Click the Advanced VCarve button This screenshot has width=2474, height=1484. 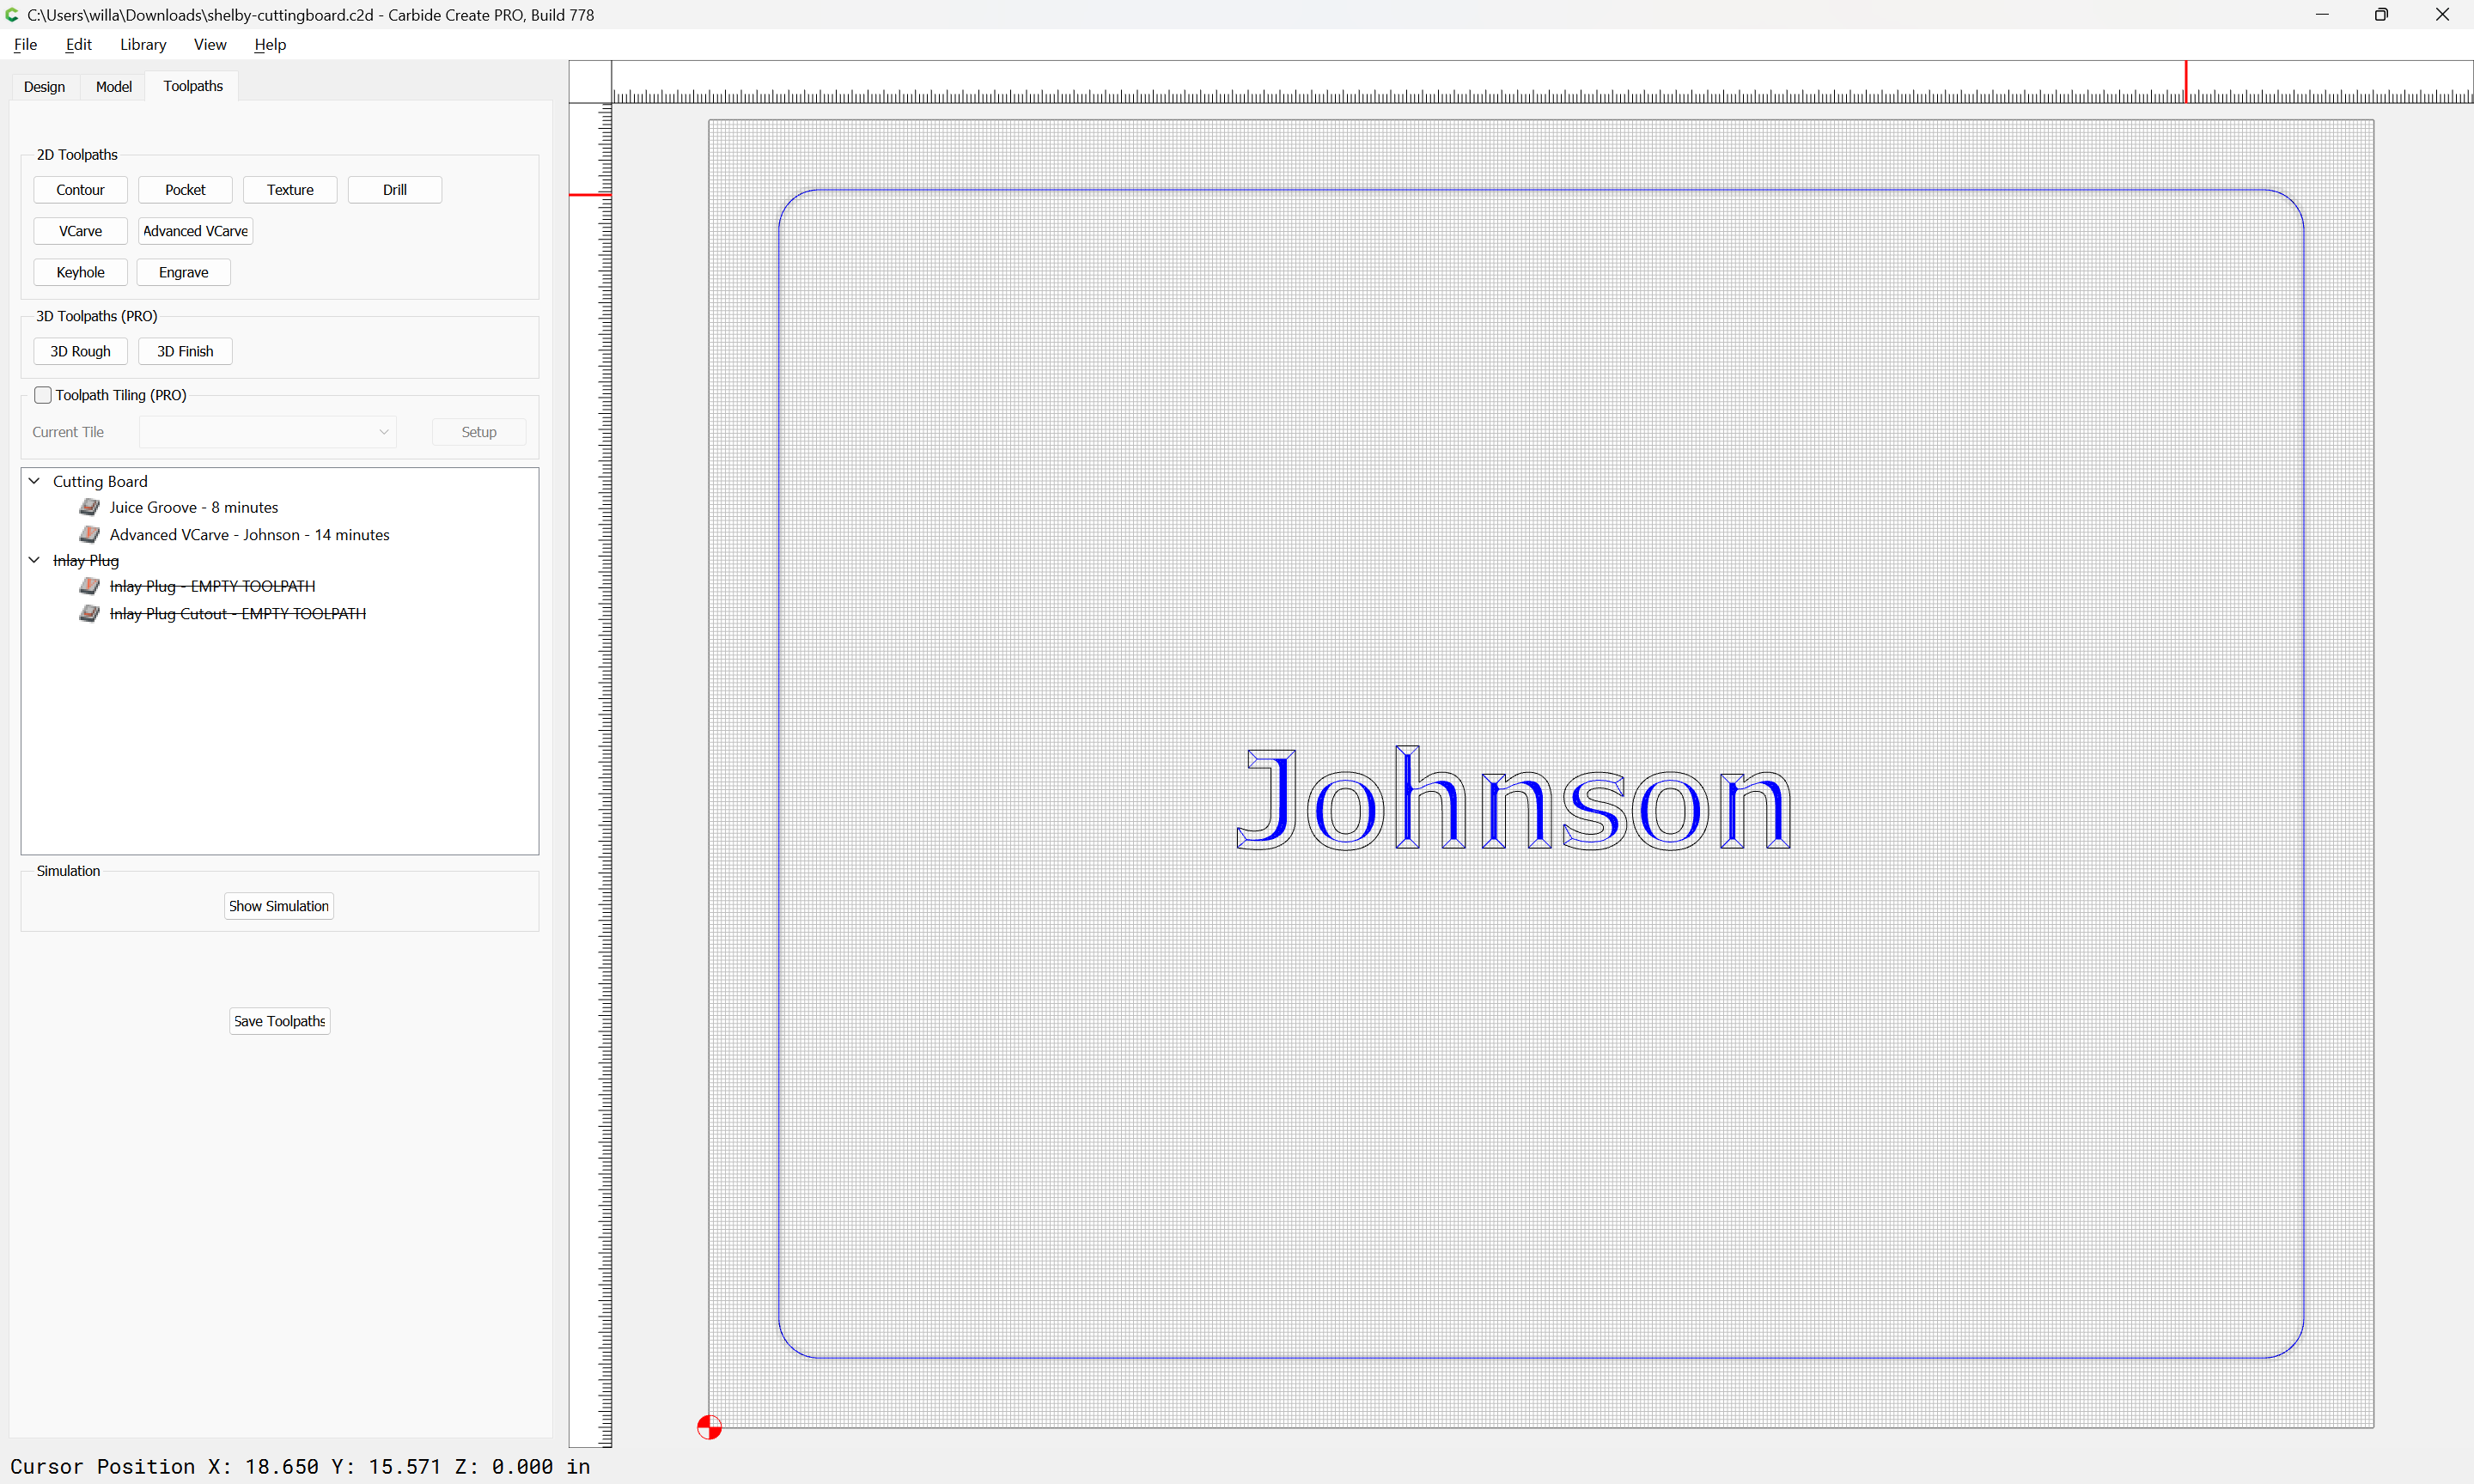pyautogui.click(x=195, y=231)
